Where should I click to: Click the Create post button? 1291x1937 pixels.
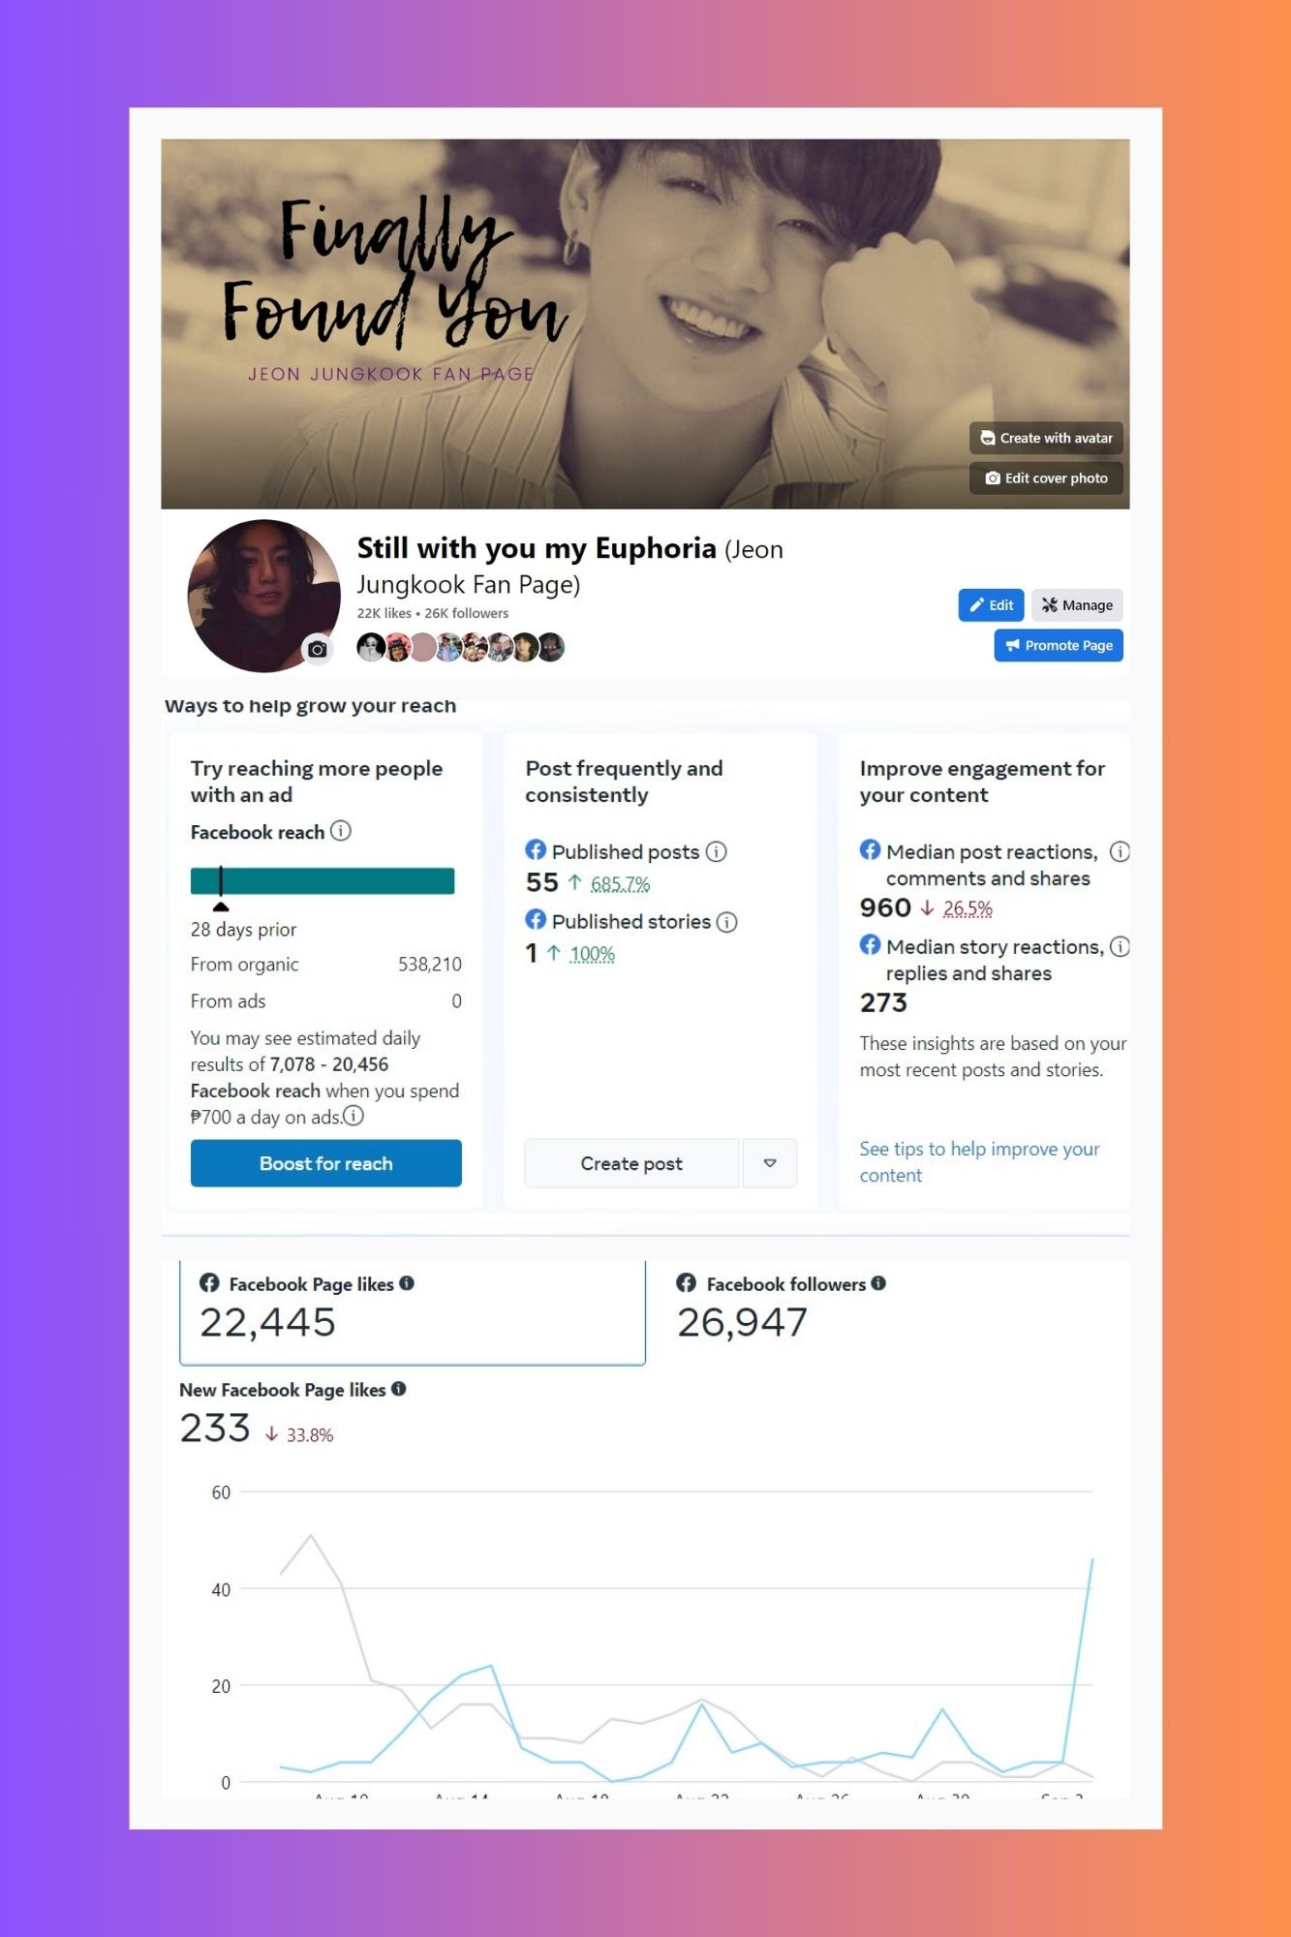631,1163
